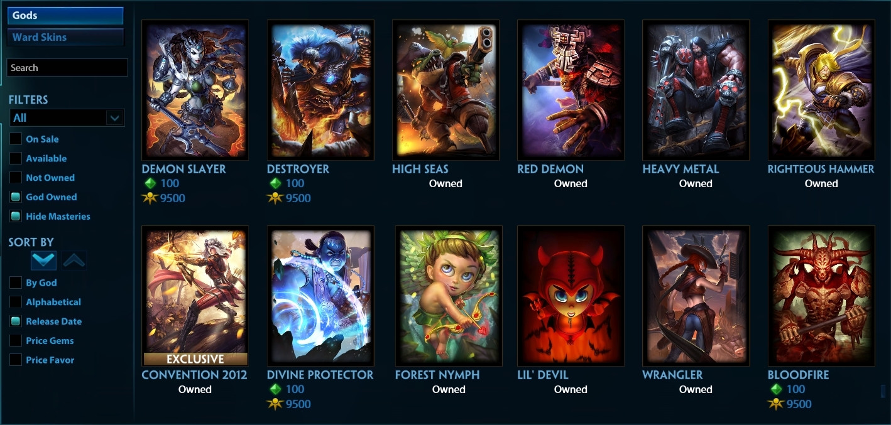Click the scrollbar handle at right edge
Viewport: 891px width, 425px height.
883,390
